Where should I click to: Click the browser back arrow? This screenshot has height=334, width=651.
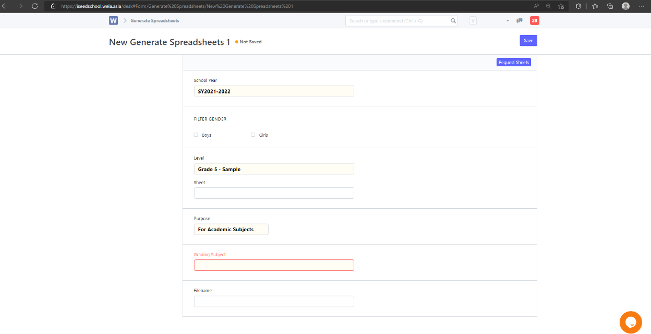5,6
